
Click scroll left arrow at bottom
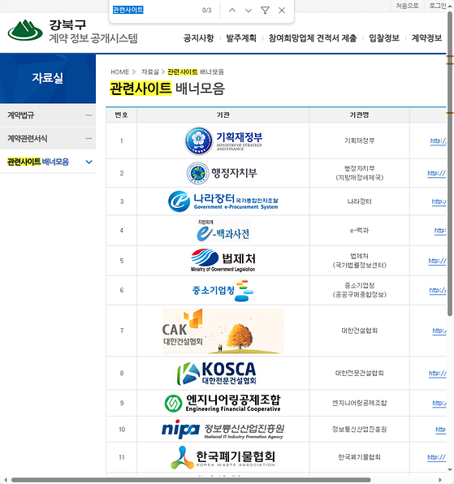6,480
